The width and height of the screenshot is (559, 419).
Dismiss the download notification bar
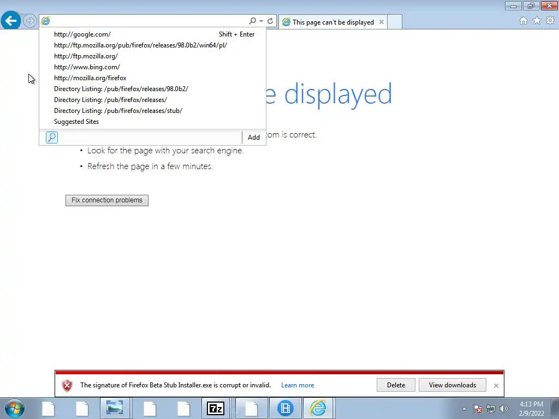(496, 386)
